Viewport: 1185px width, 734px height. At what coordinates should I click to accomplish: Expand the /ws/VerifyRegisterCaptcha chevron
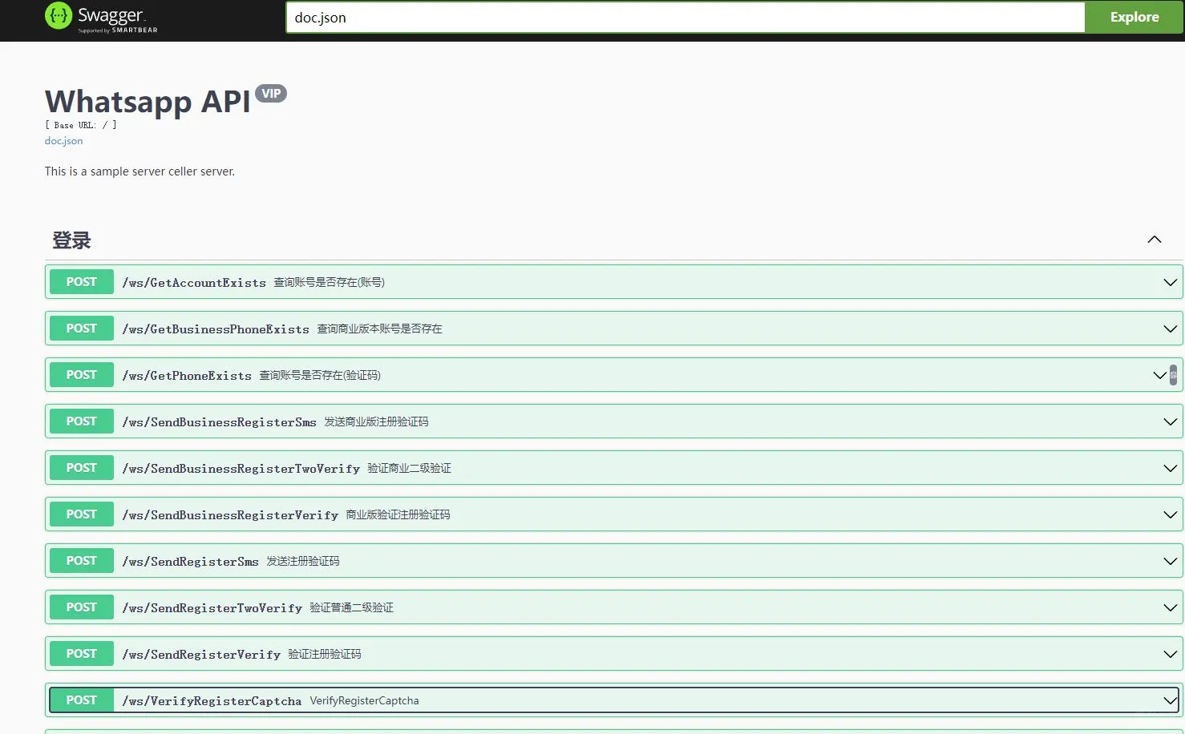click(x=1170, y=700)
